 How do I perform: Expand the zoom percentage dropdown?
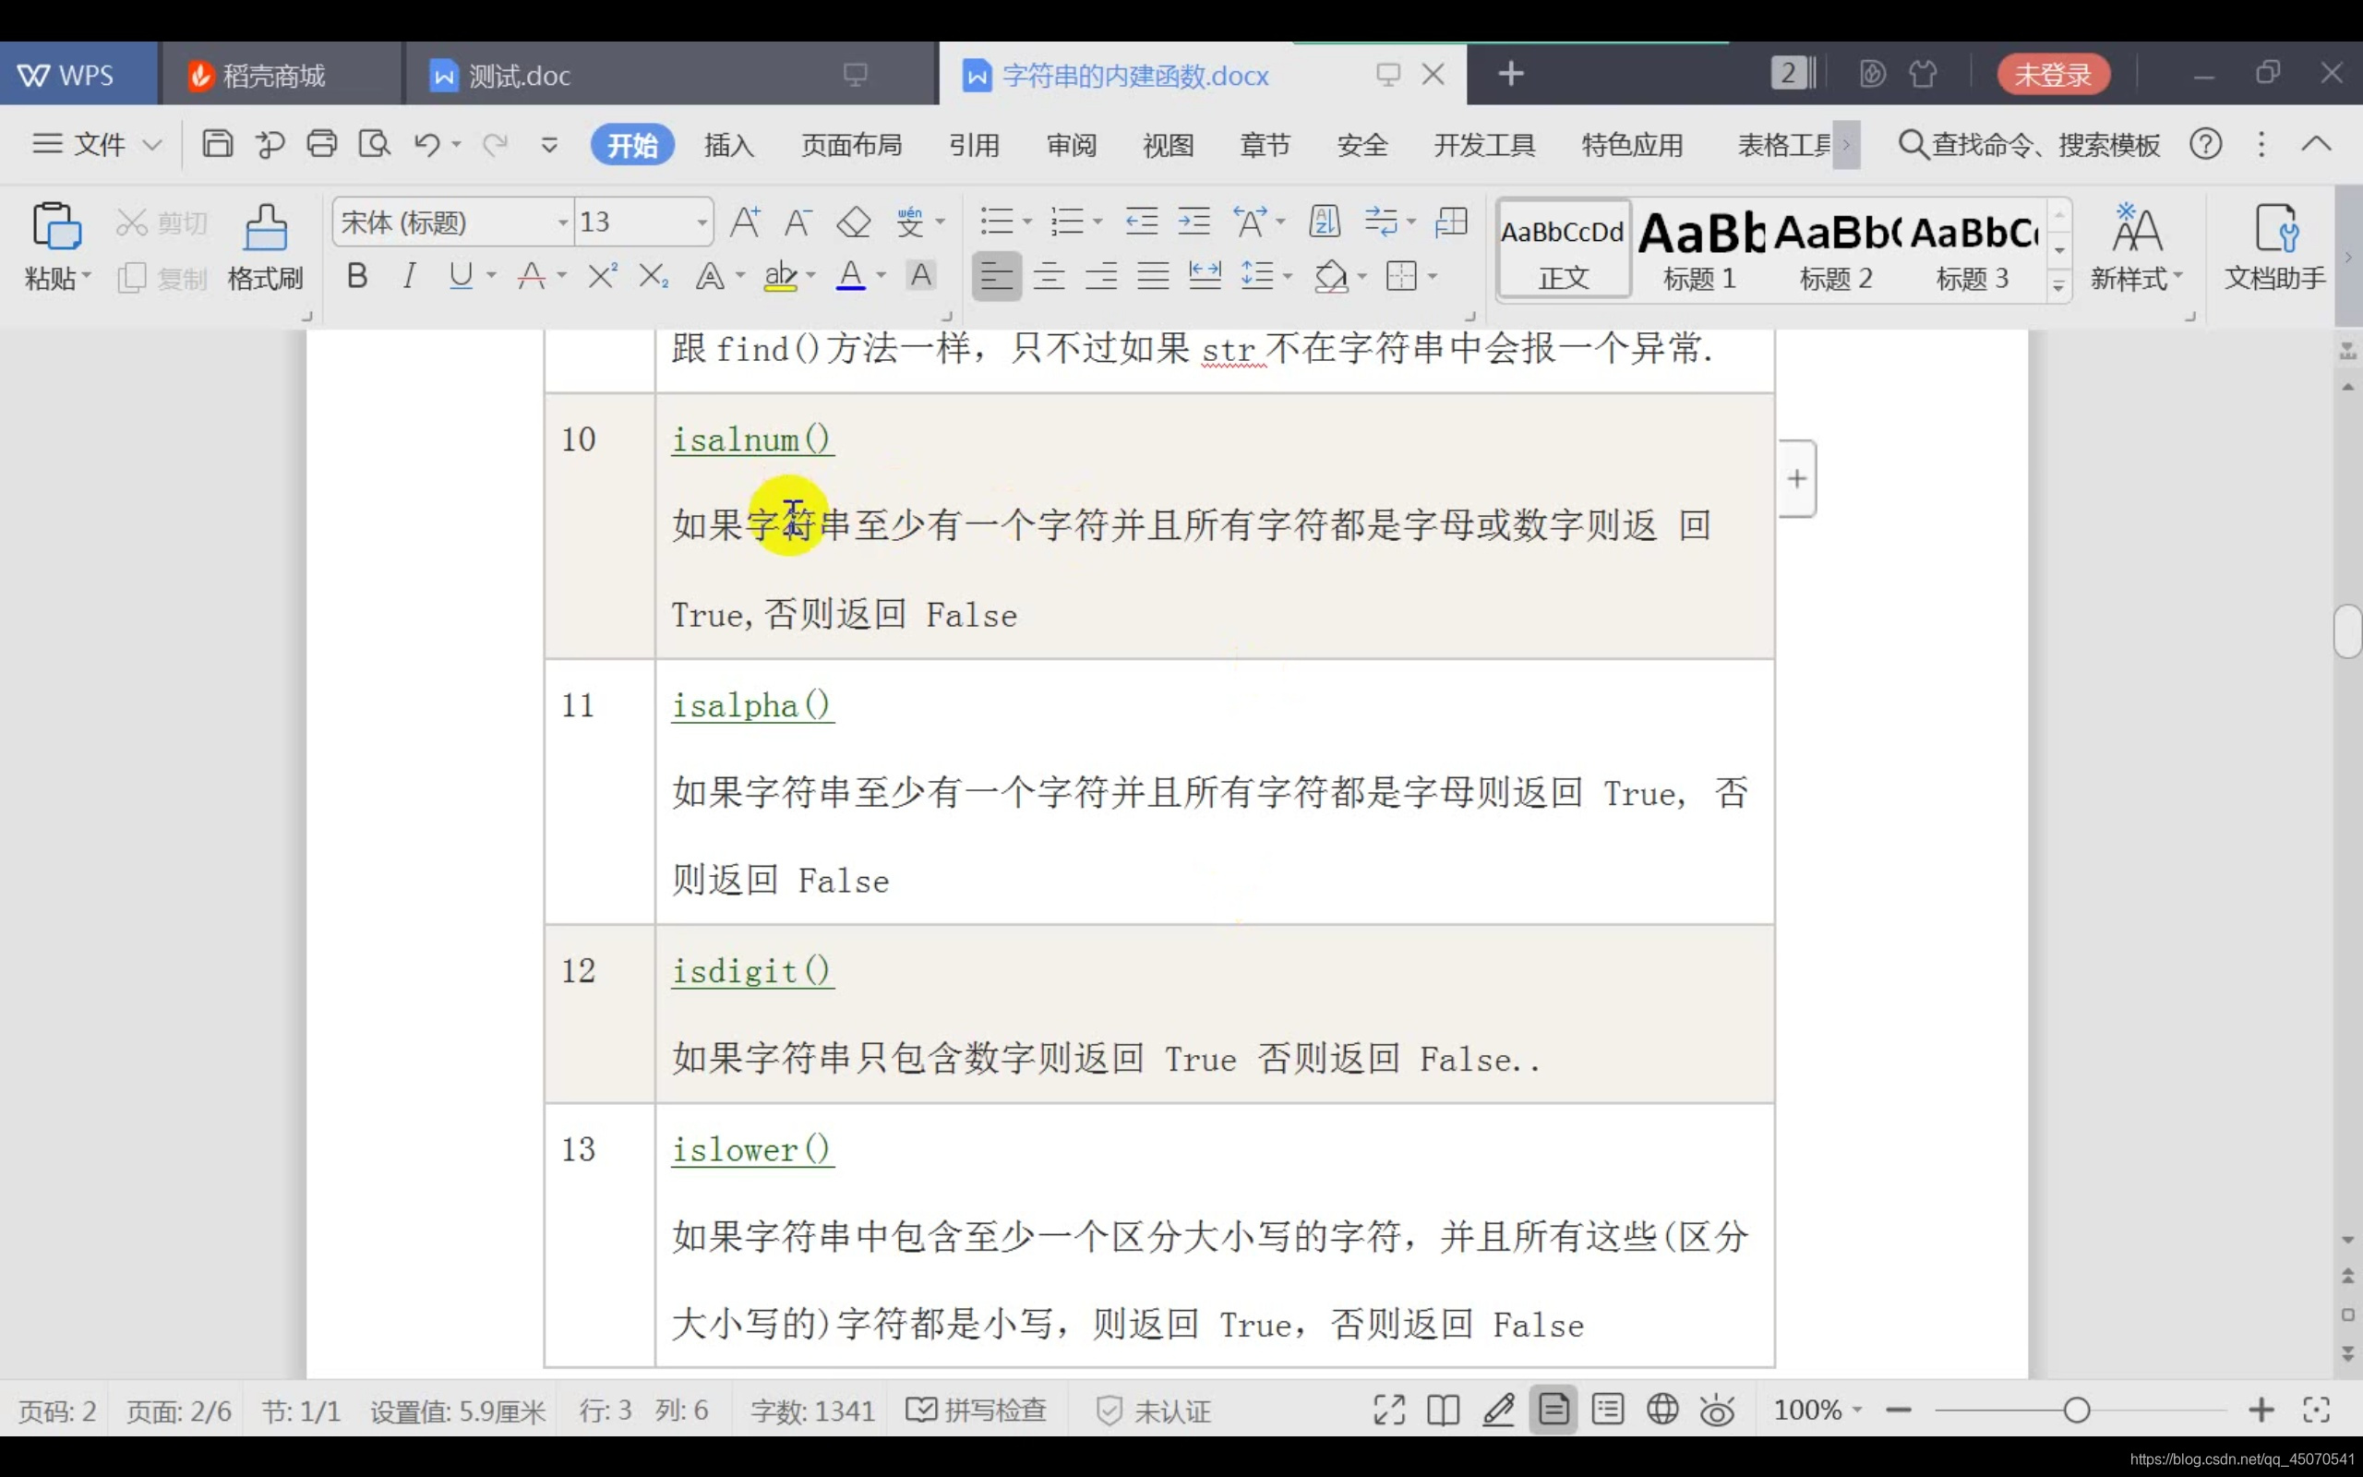click(1857, 1410)
